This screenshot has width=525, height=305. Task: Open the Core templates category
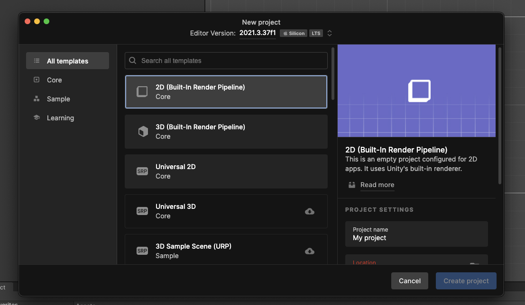[x=68, y=80]
